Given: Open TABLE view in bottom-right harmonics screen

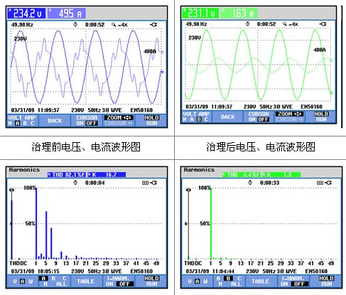Looking at the screenshot, I should pyautogui.click(x=261, y=281).
